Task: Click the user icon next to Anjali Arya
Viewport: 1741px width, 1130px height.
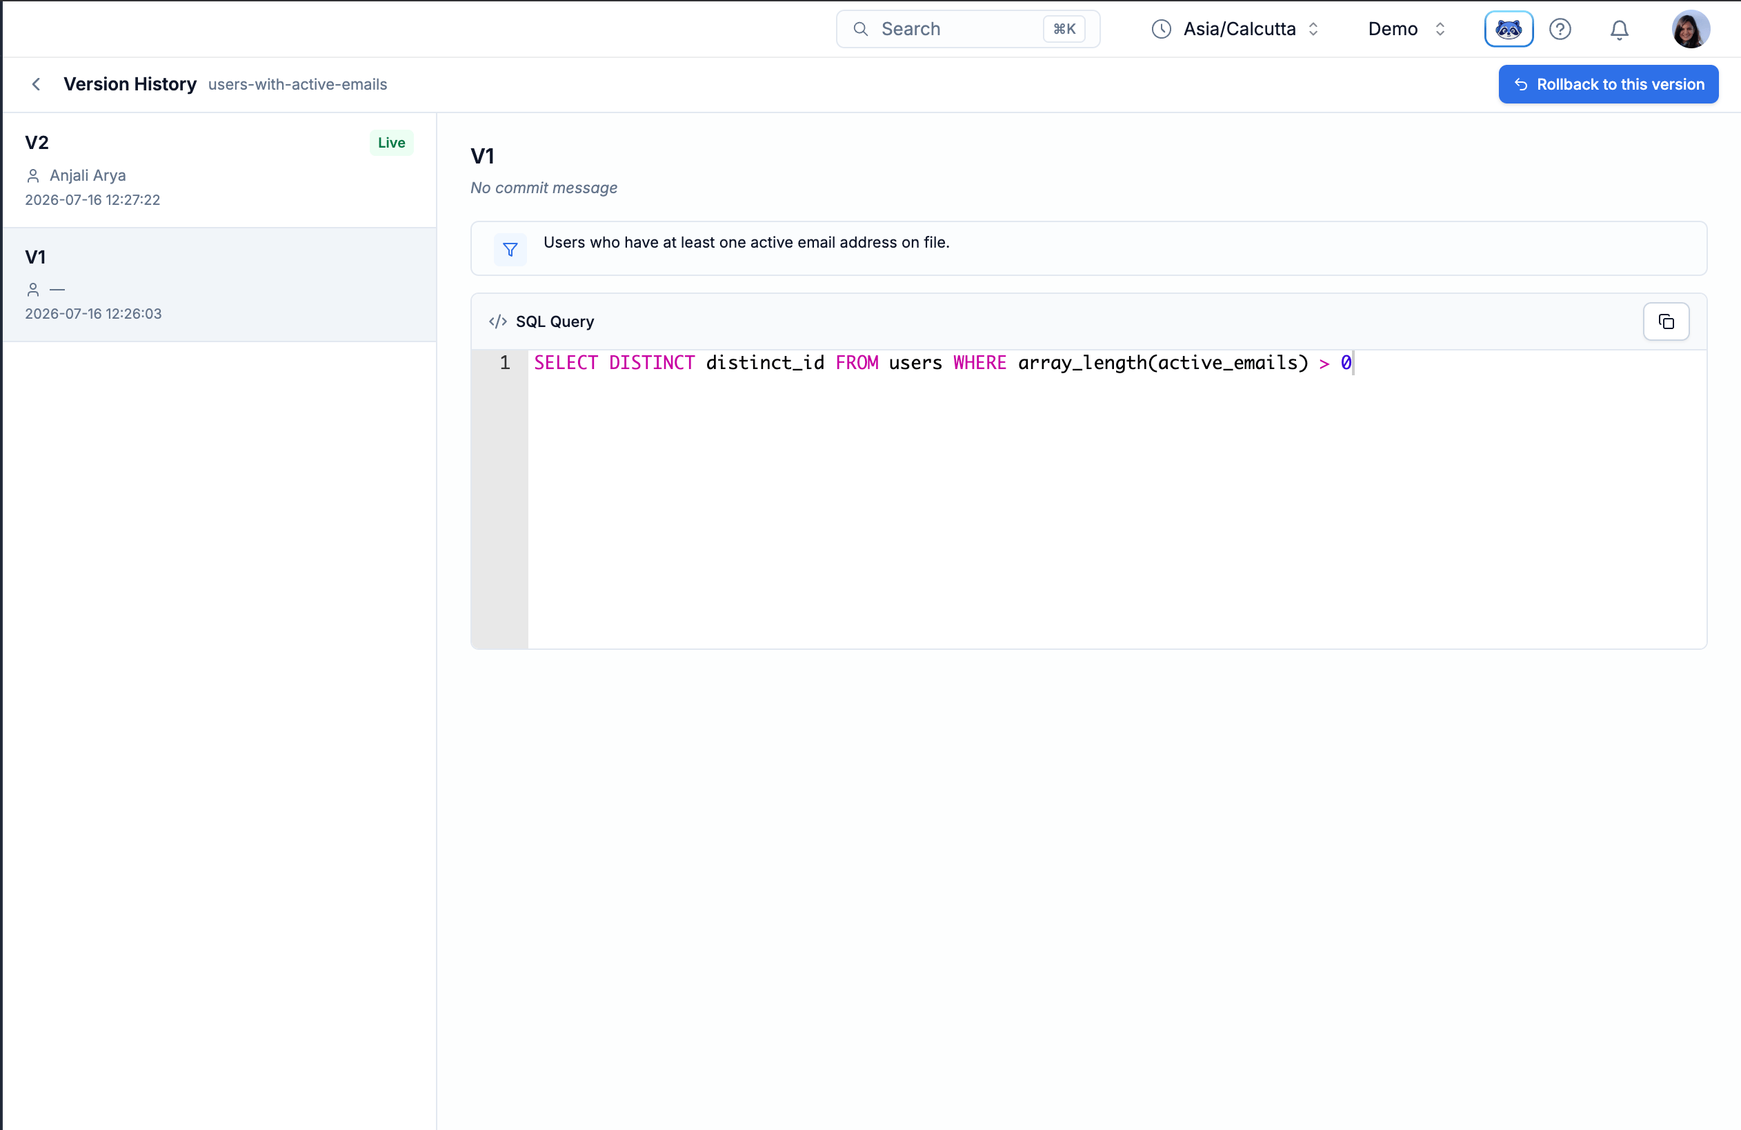Action: pyautogui.click(x=33, y=175)
